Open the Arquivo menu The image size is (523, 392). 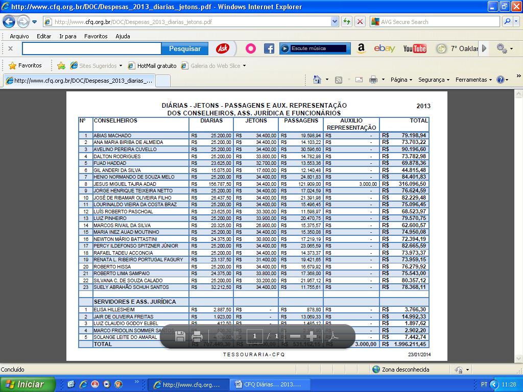point(19,36)
